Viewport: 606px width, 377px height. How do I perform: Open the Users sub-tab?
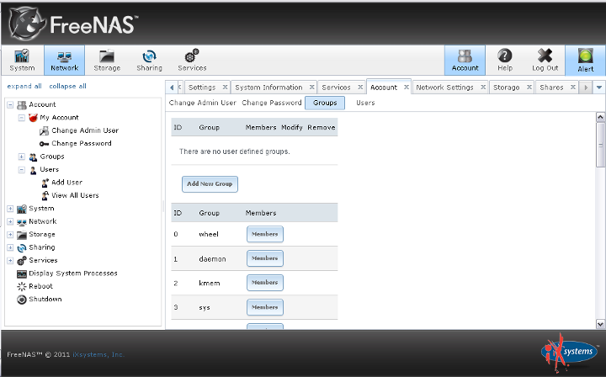(365, 103)
